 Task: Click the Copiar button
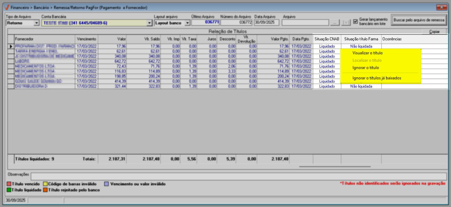pyautogui.click(x=434, y=32)
